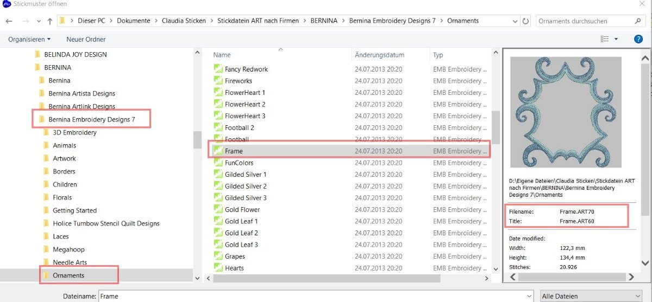The height and width of the screenshot is (302, 652).
Task: Create a new folder with Neuer Ordner
Action: point(86,39)
